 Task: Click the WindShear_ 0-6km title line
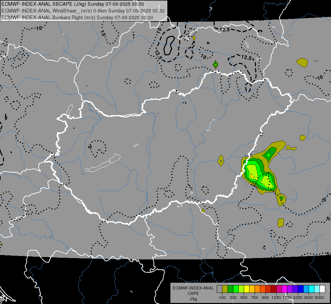coord(83,11)
